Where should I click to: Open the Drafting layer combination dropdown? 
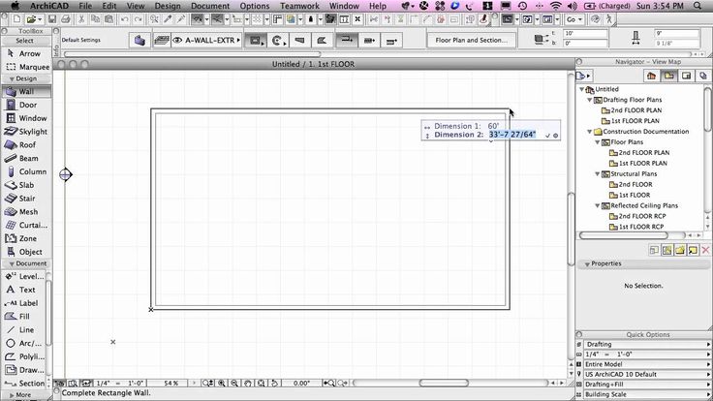[647, 345]
